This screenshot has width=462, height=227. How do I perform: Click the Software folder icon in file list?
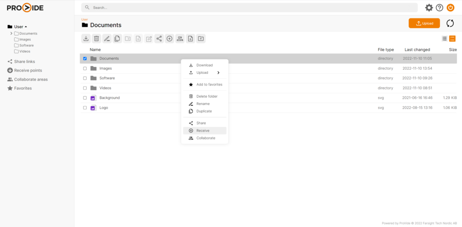[93, 78]
